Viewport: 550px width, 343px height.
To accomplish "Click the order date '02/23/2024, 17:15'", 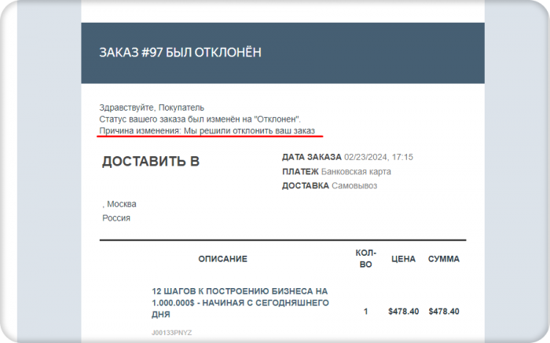I will click(x=379, y=157).
